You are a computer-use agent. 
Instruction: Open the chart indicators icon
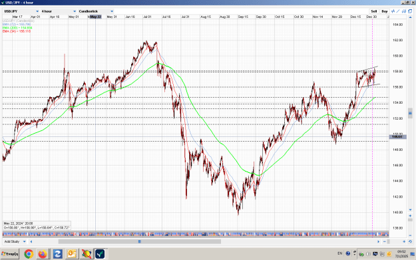point(393,11)
